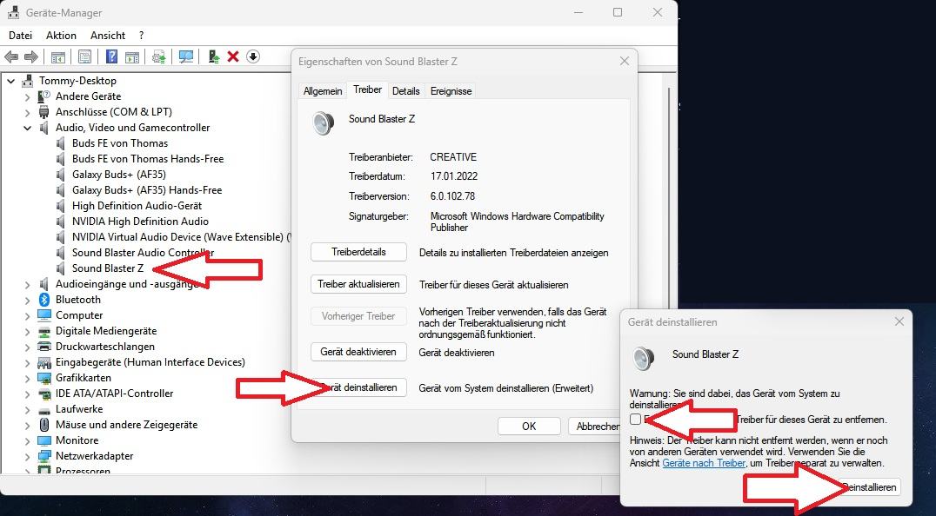The width and height of the screenshot is (936, 516).
Task: Select NVIDIA High Definition Audio device
Action: (x=140, y=222)
